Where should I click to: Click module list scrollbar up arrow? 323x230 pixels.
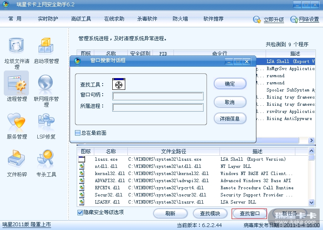311,151
